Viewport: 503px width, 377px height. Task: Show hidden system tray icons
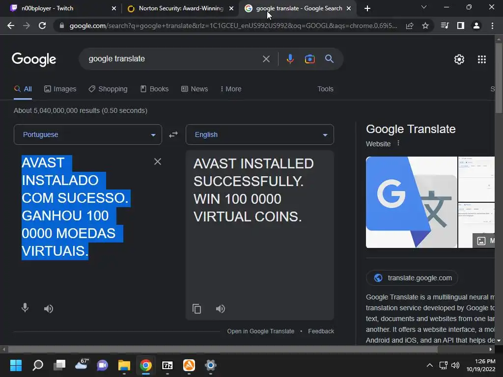(429, 365)
